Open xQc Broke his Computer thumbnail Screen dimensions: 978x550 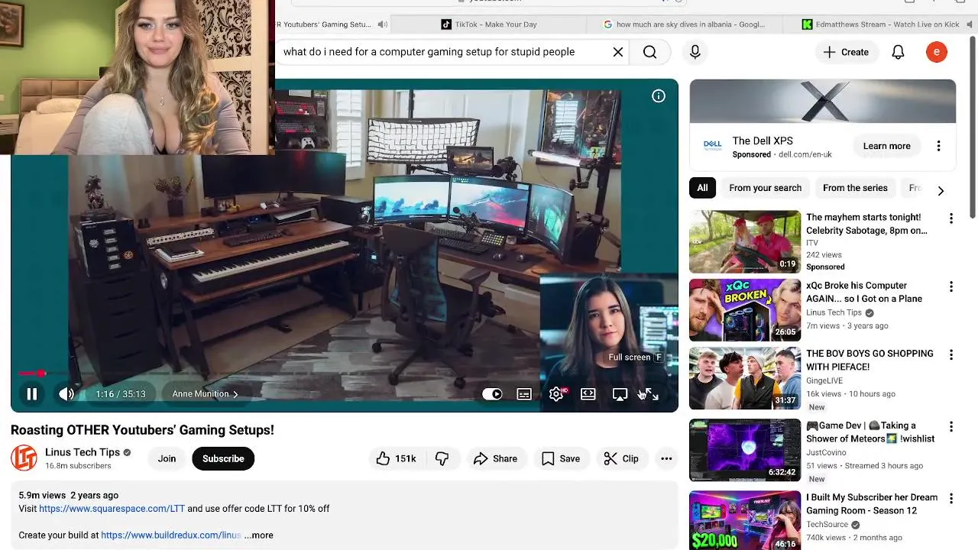point(745,309)
